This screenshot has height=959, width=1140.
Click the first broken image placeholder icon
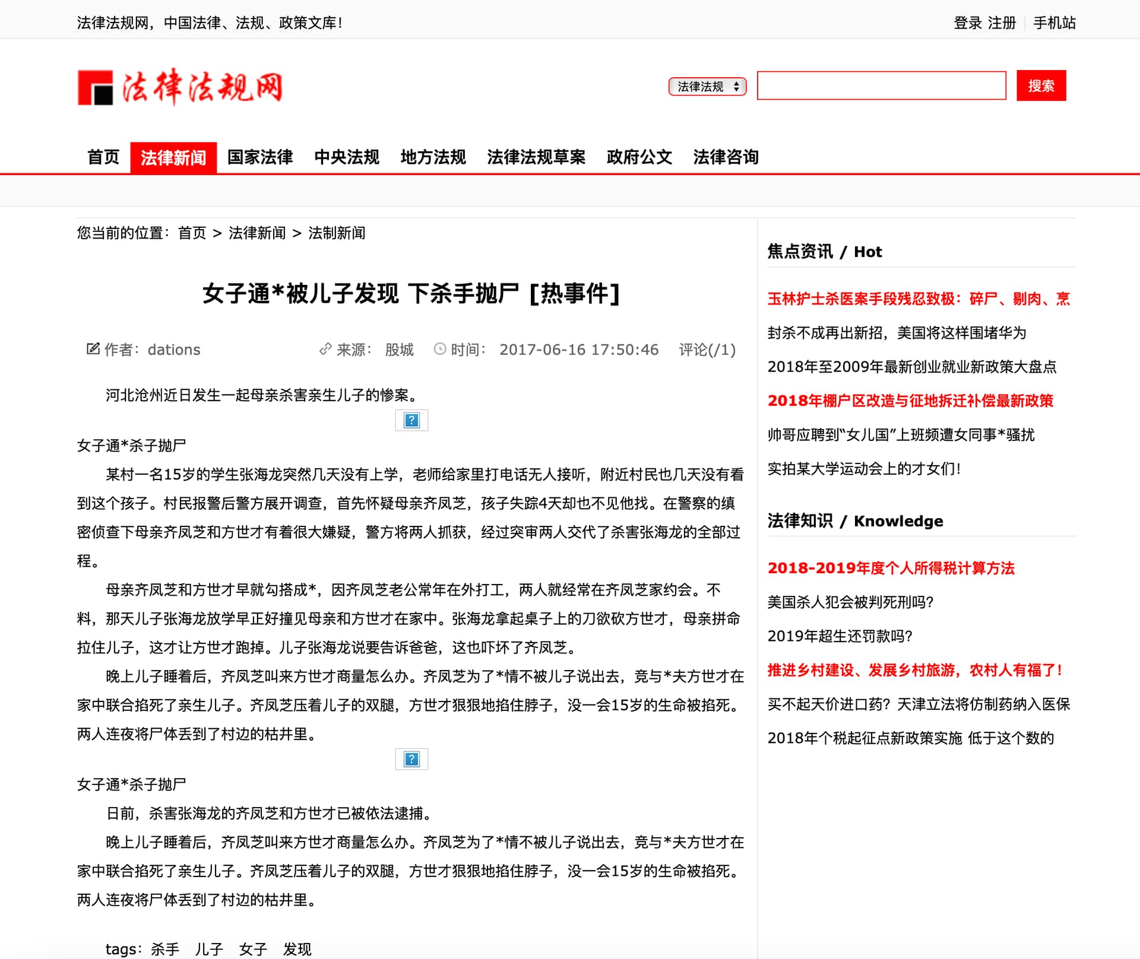[411, 420]
